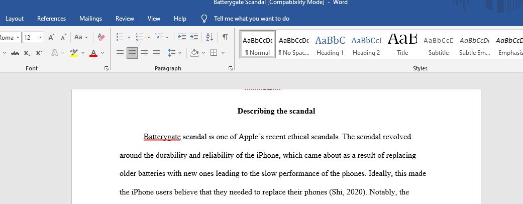Apply bulleted list

[120, 37]
